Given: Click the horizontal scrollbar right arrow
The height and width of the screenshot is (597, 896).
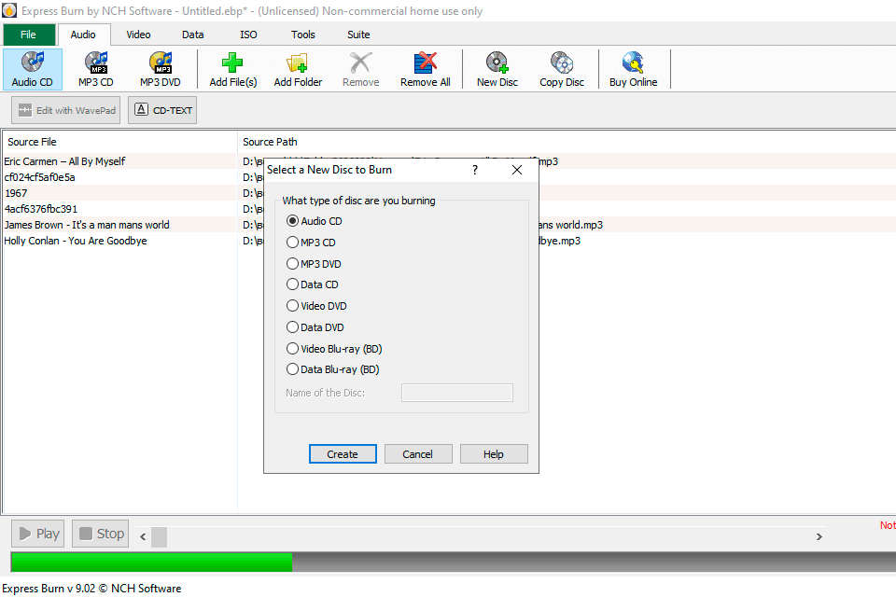Looking at the screenshot, I should [x=819, y=536].
